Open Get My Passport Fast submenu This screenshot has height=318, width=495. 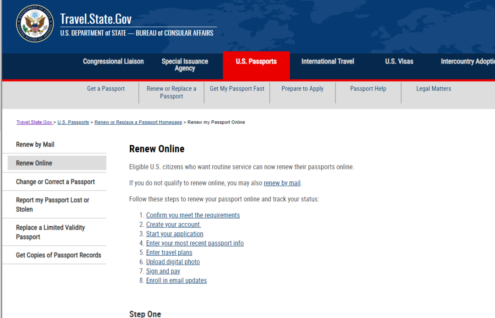[x=237, y=89]
